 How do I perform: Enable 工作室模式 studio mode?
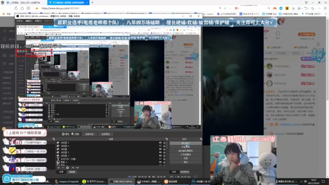(x=185, y=155)
